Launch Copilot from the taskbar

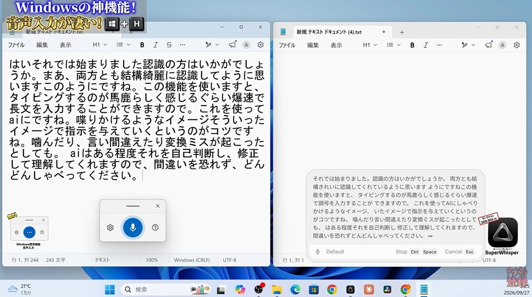pyautogui.click(x=240, y=289)
